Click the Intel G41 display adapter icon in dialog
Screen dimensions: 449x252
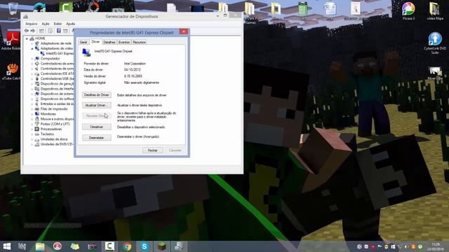(x=86, y=52)
